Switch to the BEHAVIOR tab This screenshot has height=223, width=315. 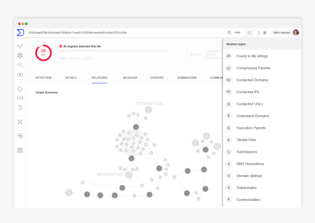(130, 78)
